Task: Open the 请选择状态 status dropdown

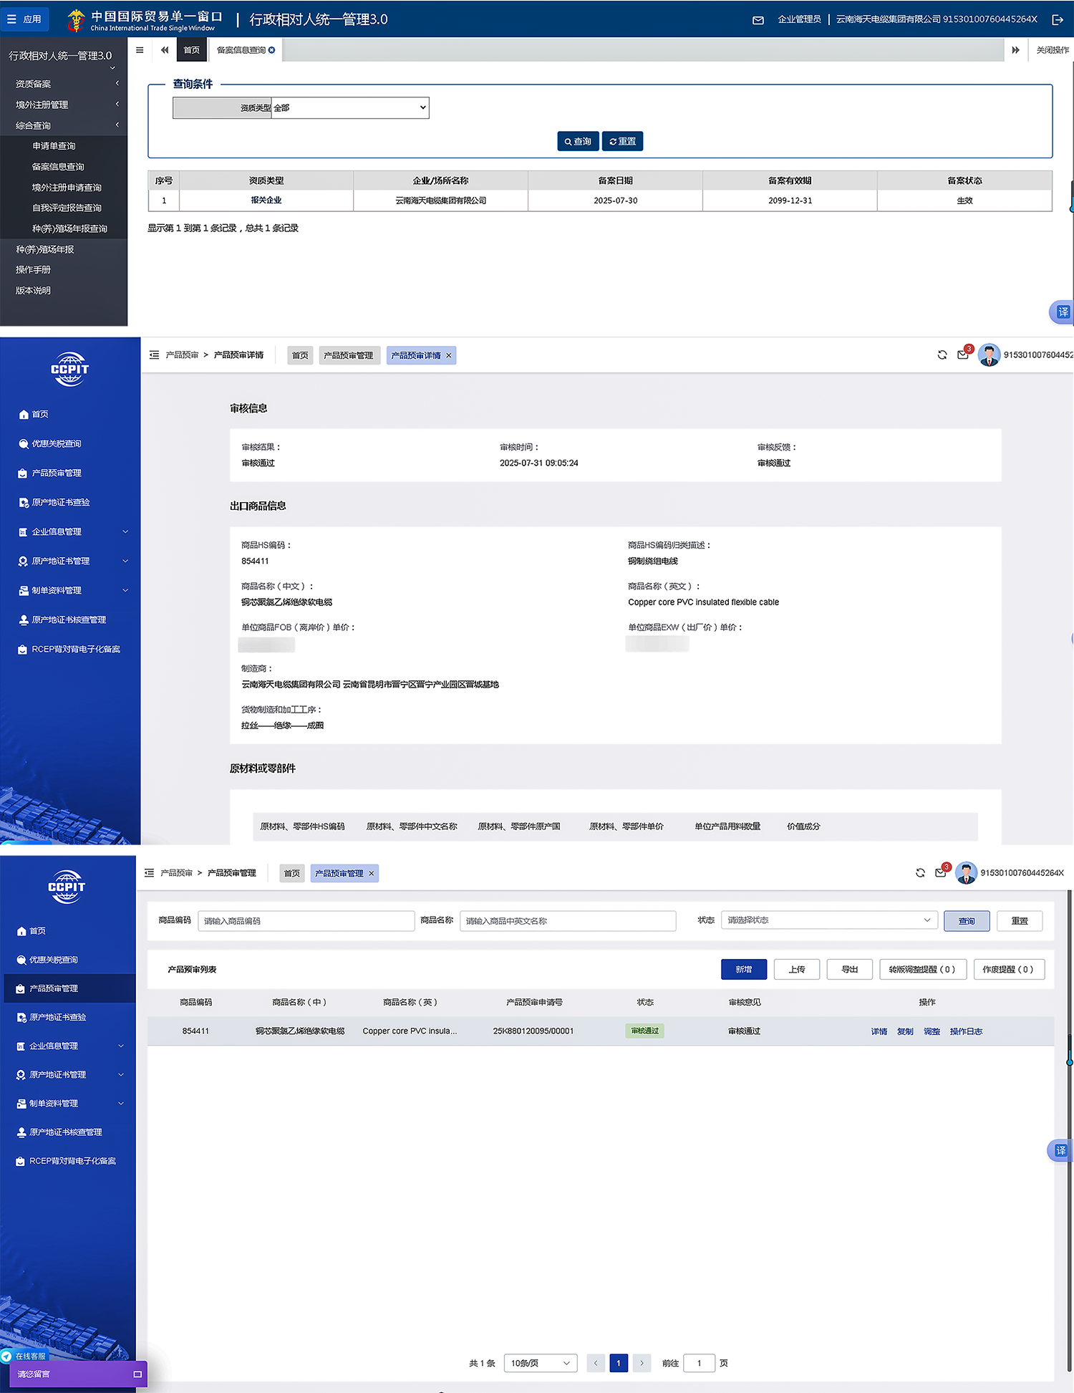Action: pos(828,920)
